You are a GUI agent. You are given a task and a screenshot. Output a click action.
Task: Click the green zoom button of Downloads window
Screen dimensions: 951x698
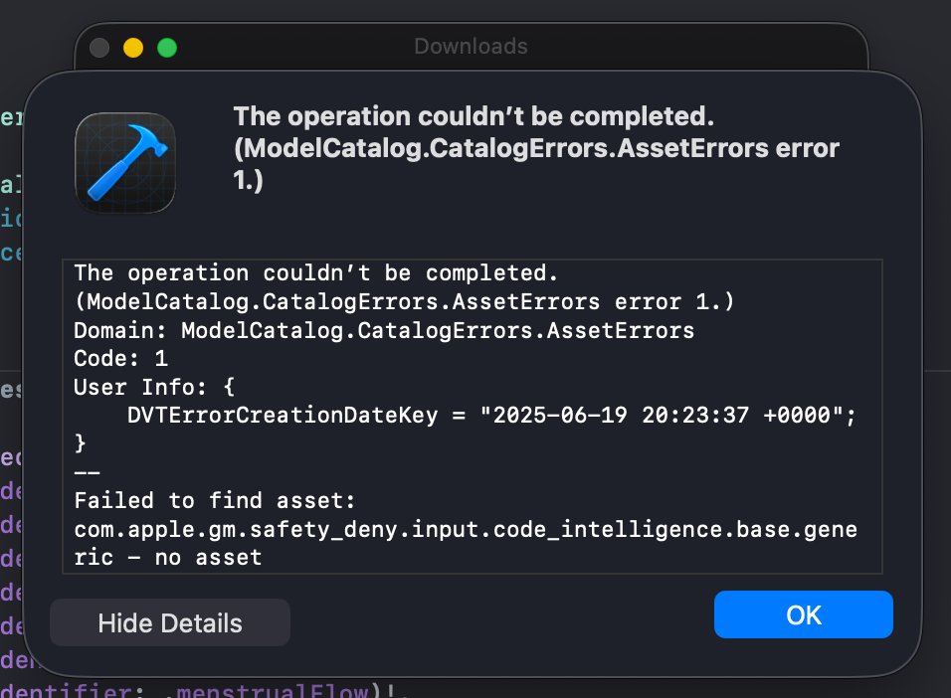[167, 48]
